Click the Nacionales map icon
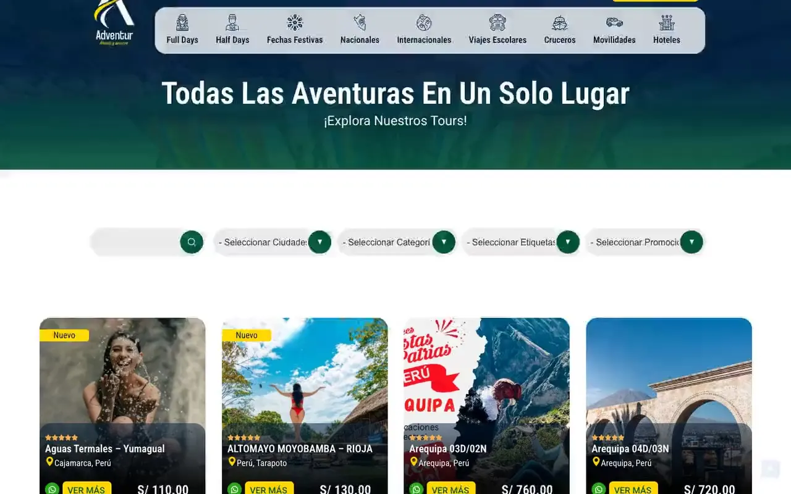 [360, 23]
